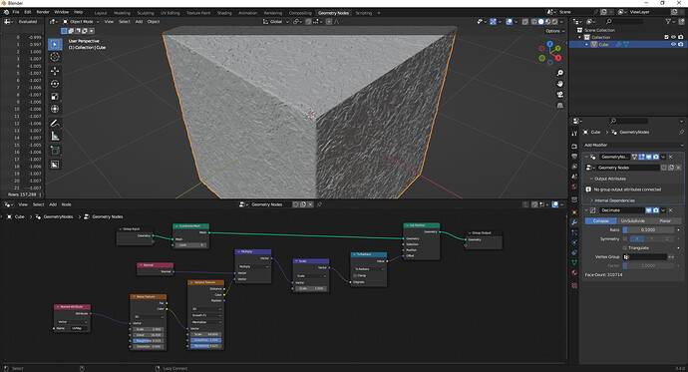Click the Zoom view magnifier gizmo
The image size is (688, 372).
560,73
